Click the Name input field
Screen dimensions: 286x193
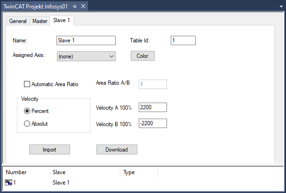(86, 40)
